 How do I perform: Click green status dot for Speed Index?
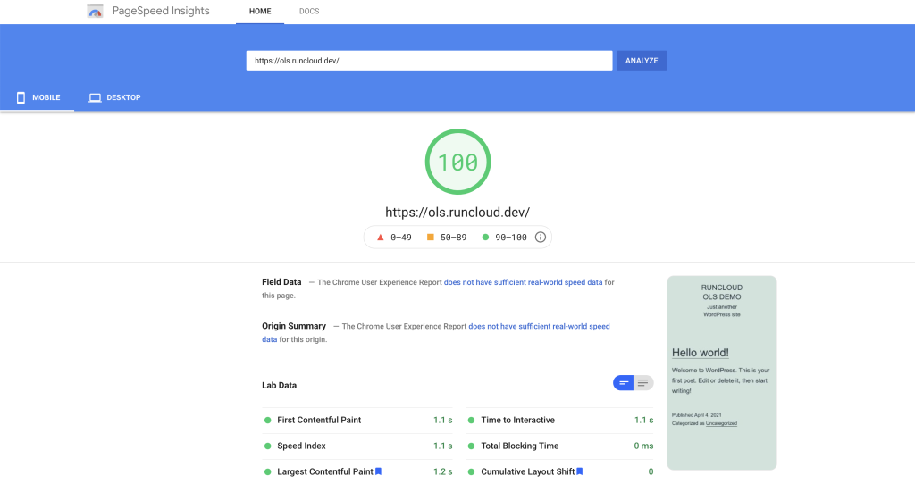[268, 446]
